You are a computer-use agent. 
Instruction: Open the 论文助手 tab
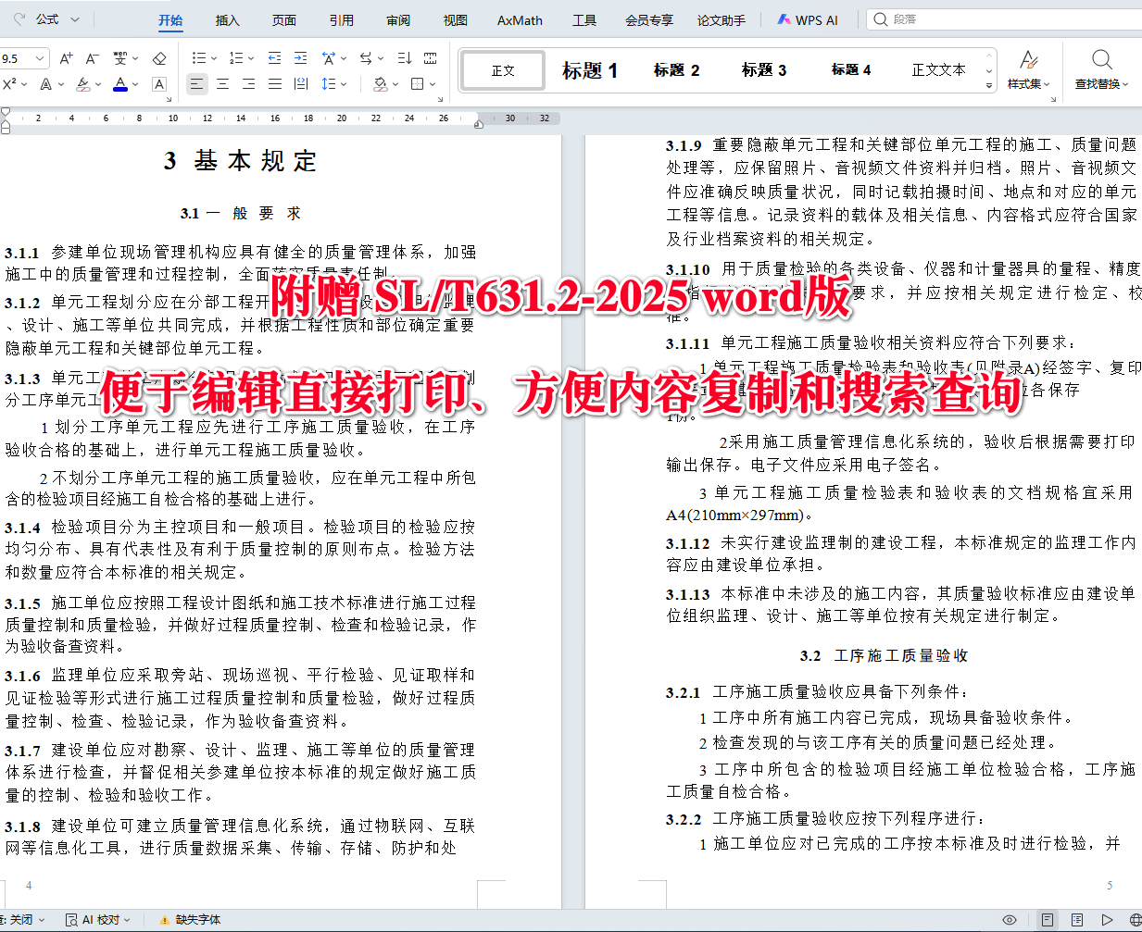722,20
